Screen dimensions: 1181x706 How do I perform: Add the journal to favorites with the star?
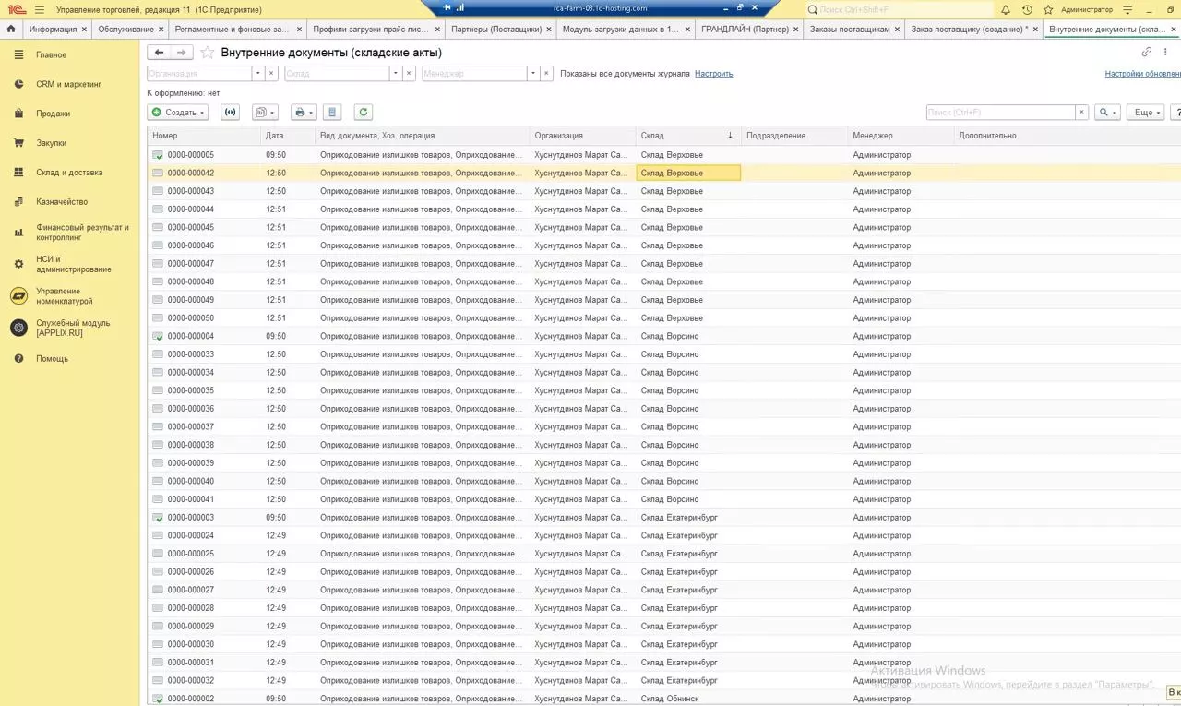point(208,53)
